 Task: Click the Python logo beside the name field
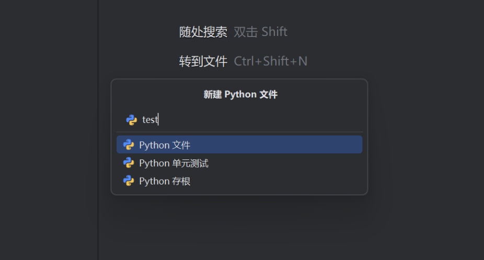[x=132, y=120]
